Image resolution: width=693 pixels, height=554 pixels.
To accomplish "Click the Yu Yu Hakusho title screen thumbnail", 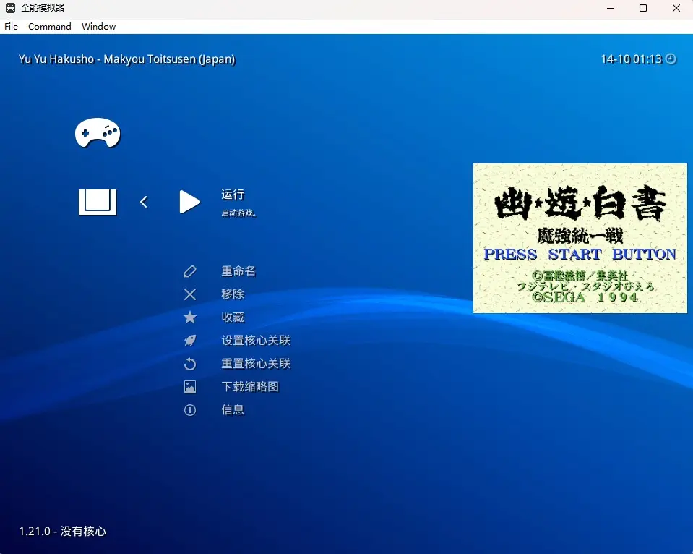I will click(x=580, y=238).
